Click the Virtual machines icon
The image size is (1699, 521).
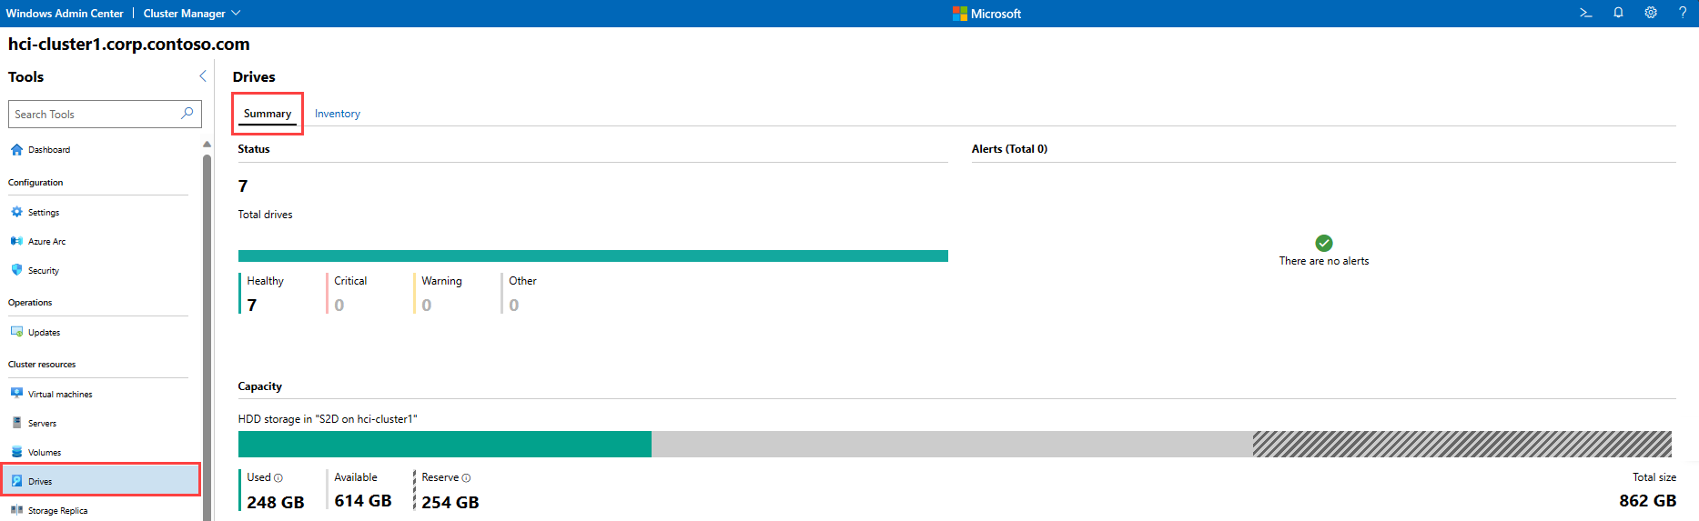pos(16,394)
